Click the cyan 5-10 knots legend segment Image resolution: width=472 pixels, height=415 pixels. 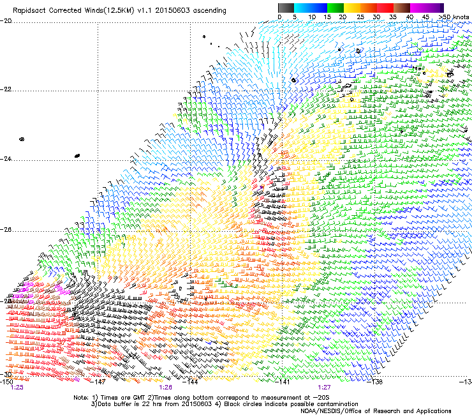(x=302, y=8)
